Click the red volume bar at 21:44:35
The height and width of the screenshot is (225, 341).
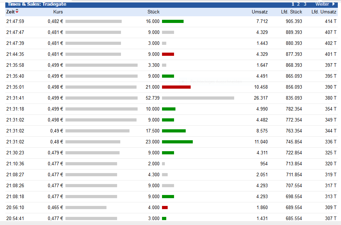pos(168,54)
